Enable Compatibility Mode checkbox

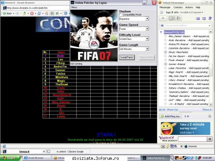[x=120, y=15]
